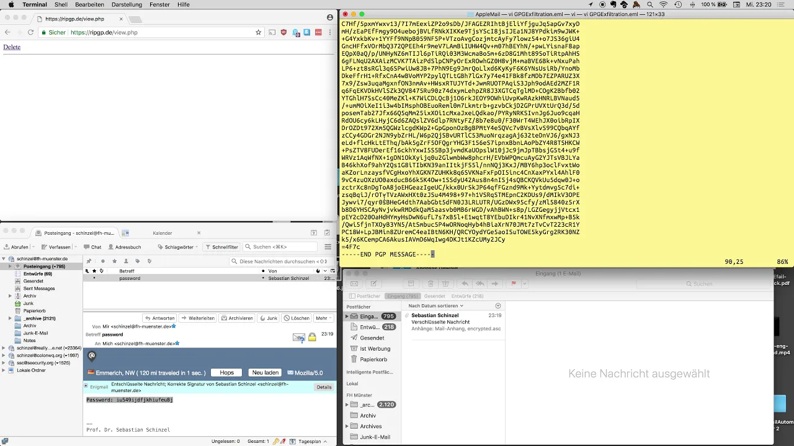Toggle pinned quick filter icon in Thunderbird
Screen dimensions: 794x446
[x=89, y=261]
